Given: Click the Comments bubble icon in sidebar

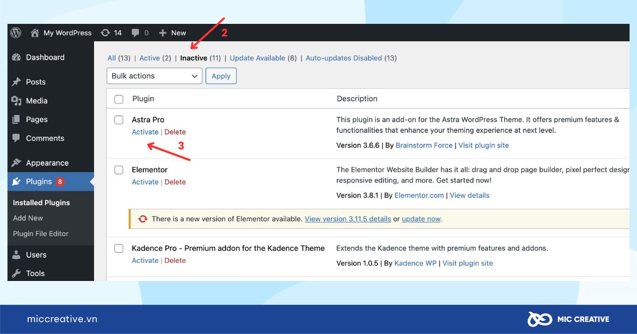Looking at the screenshot, I should [x=16, y=138].
